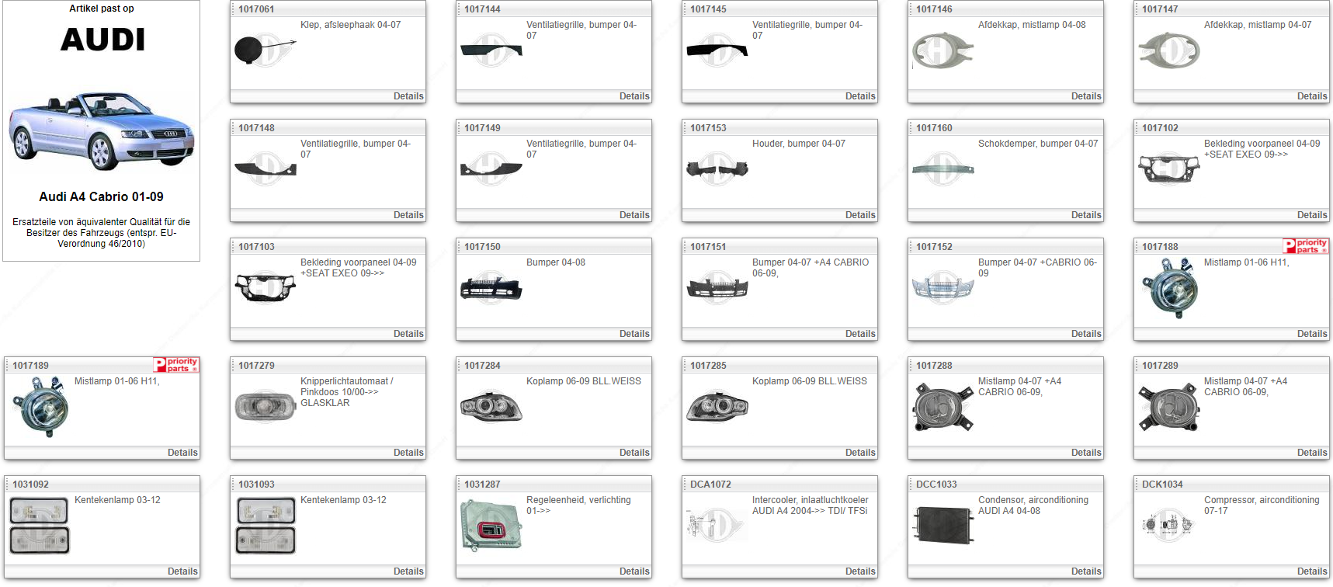Select article number 1017152
The height and width of the screenshot is (587, 1333).
coord(934,247)
